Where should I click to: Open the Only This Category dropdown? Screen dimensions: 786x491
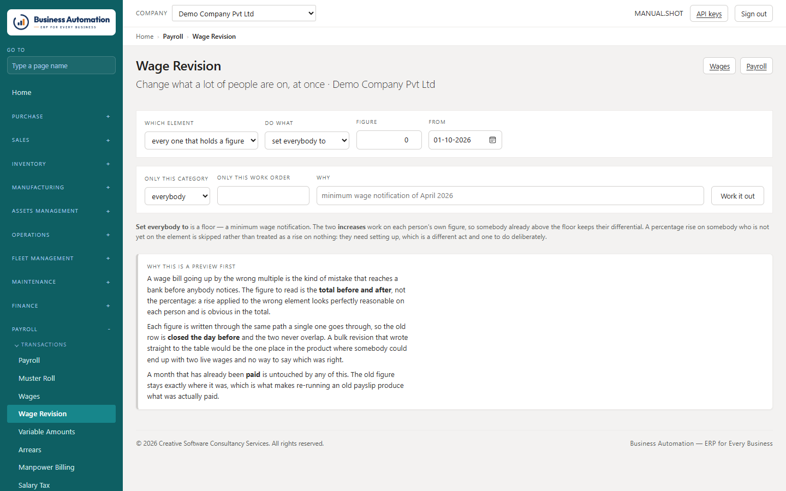(x=177, y=196)
